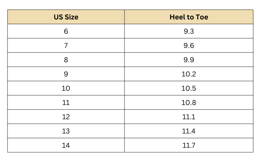Click the 11.7 heel-to-toe cell
Viewport: 260px width, 162px height.
click(189, 145)
